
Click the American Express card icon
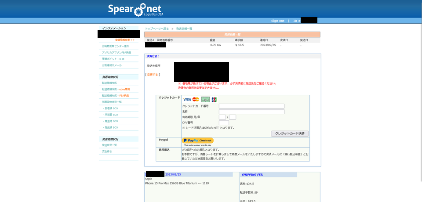coord(205,100)
